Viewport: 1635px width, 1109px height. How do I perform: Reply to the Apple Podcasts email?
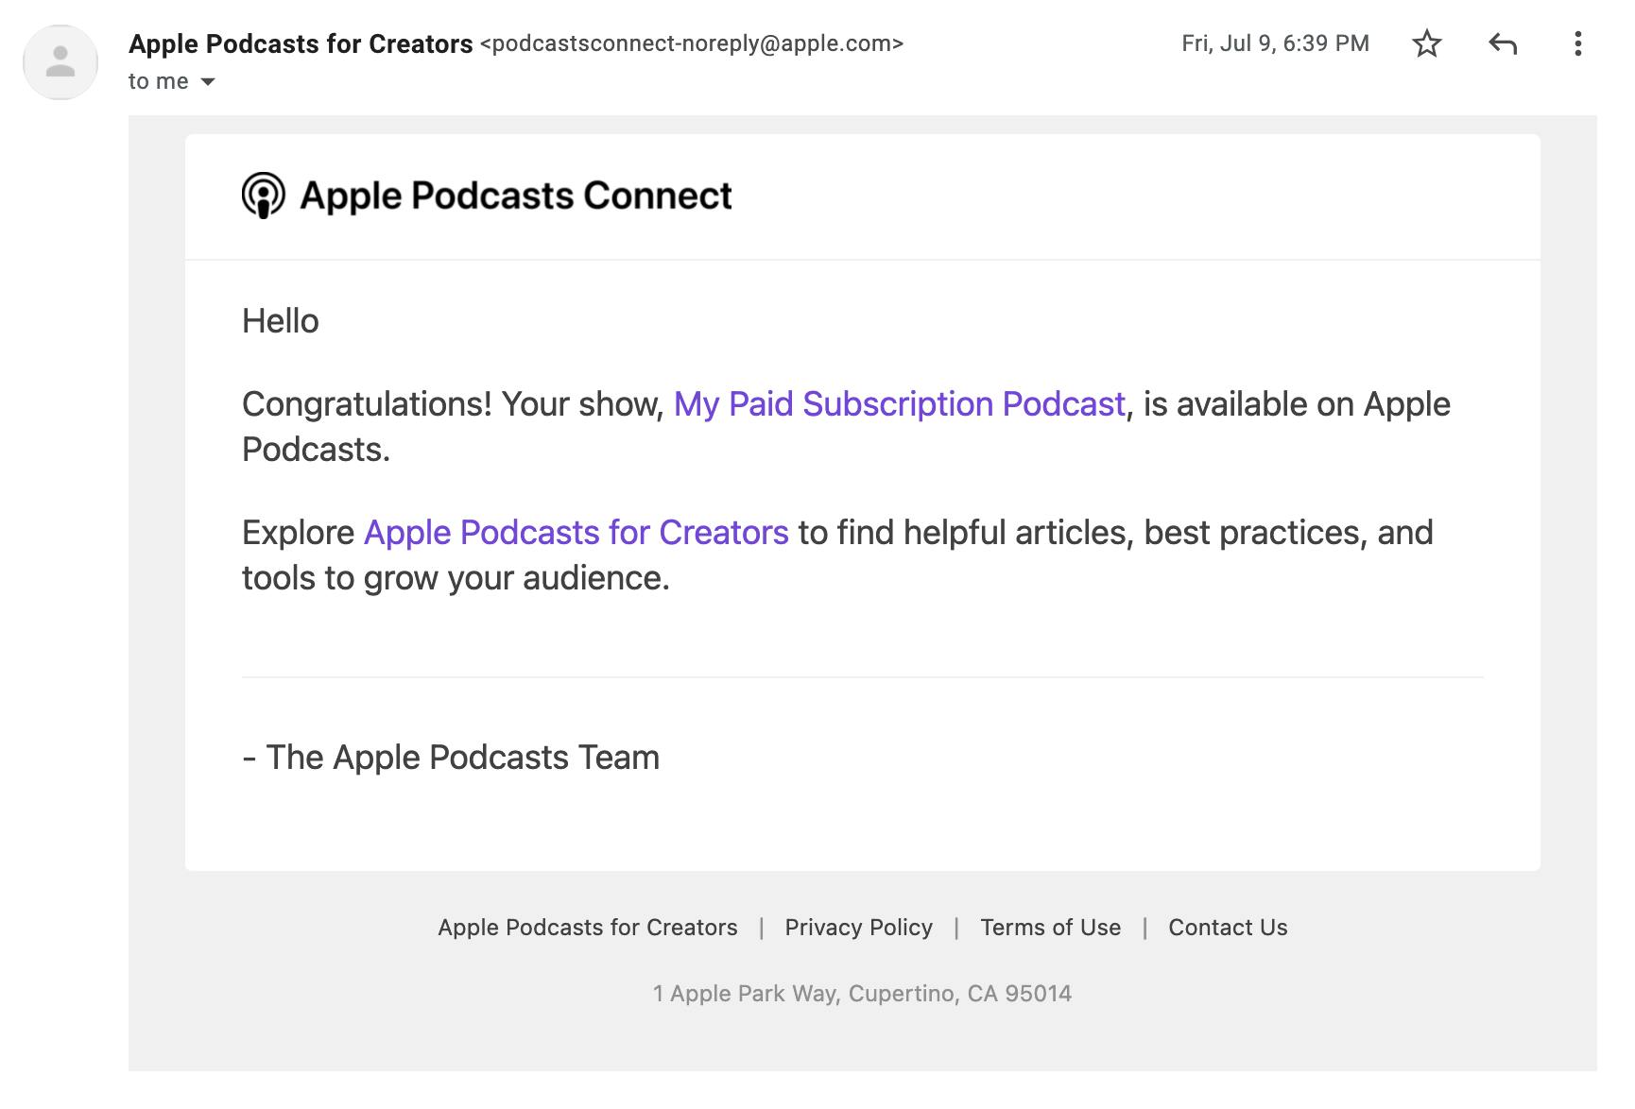click(x=1503, y=43)
